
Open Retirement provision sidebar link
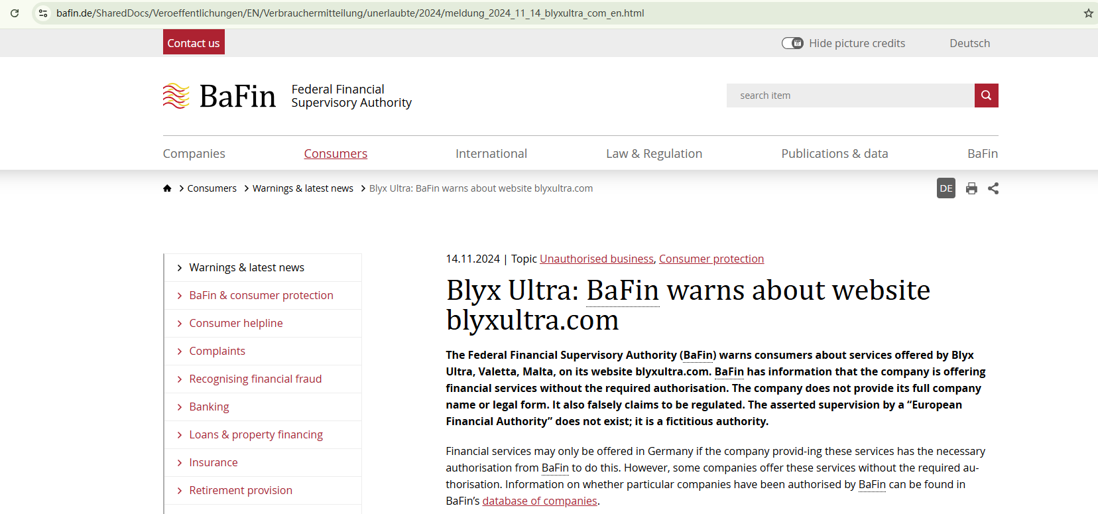[241, 491]
